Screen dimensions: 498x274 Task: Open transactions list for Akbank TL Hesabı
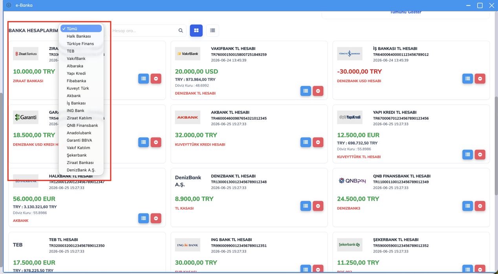pyautogui.click(x=306, y=142)
